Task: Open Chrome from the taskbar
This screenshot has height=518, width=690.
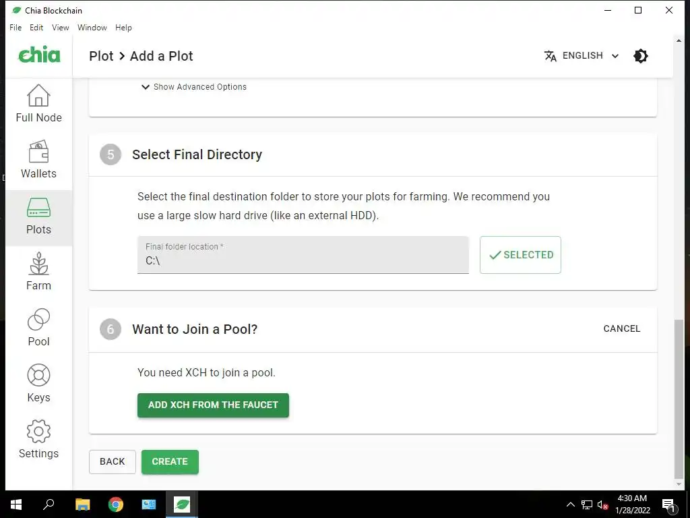Action: 116,505
